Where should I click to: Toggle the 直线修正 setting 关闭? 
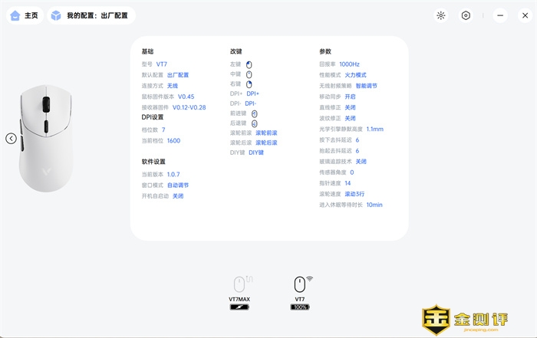pyautogui.click(x=350, y=108)
